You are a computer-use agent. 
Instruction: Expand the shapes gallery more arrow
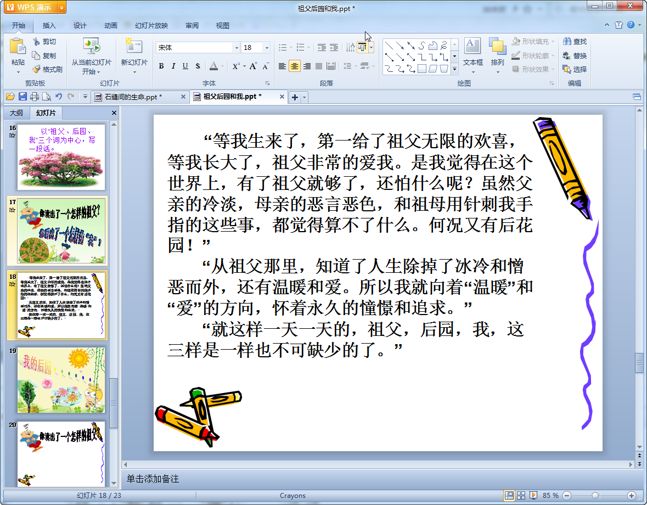tap(455, 69)
